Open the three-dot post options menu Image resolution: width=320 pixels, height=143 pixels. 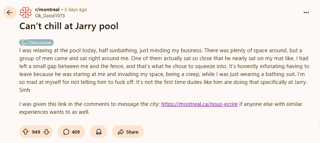pos(306,13)
